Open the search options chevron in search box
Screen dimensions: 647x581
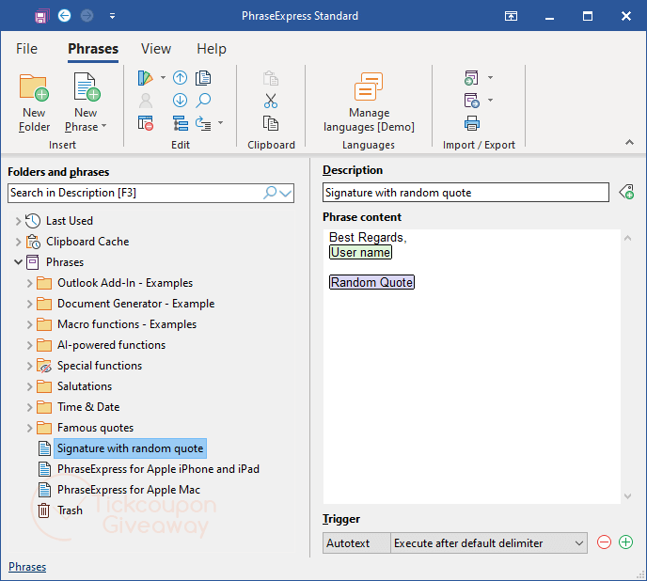[286, 193]
